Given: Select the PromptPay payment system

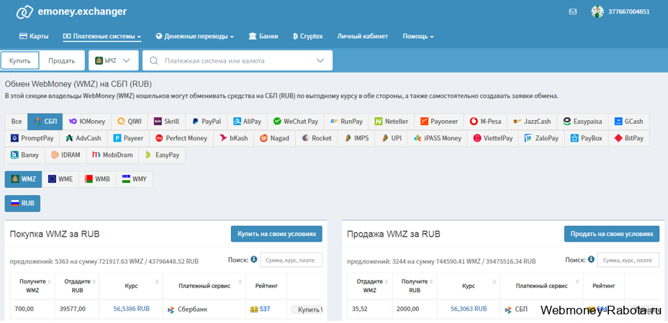Looking at the screenshot, I should click(x=32, y=138).
